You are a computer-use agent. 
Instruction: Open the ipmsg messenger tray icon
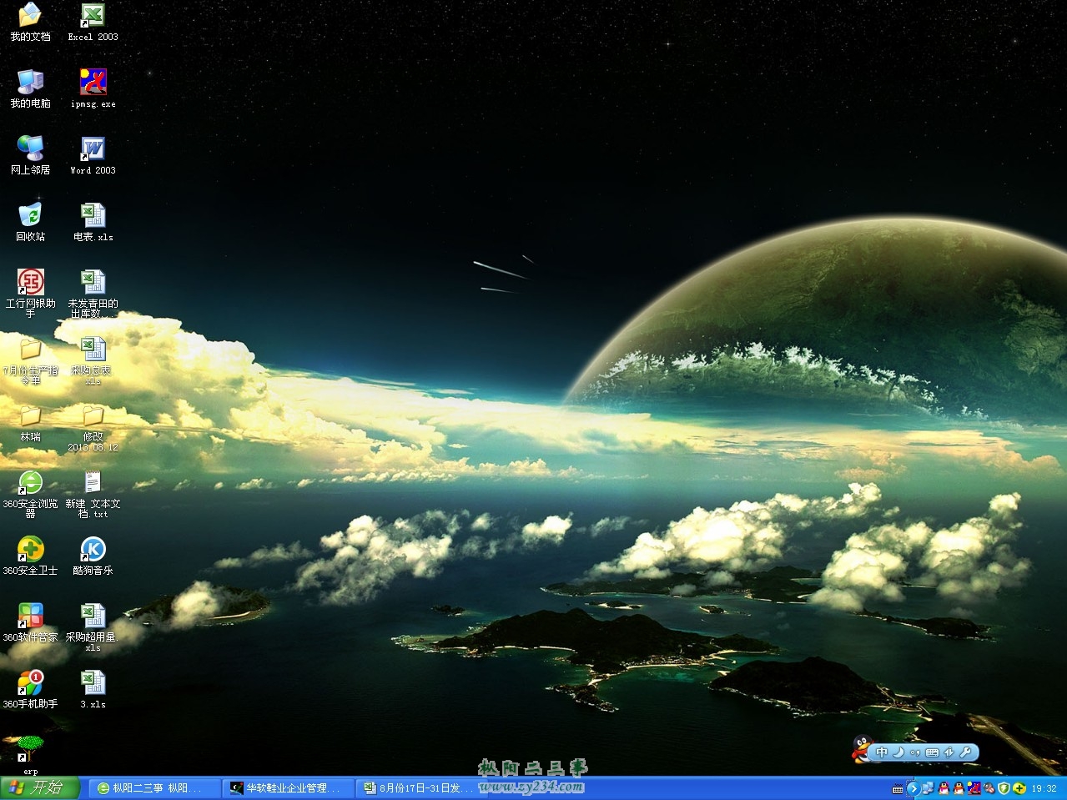pos(974,788)
